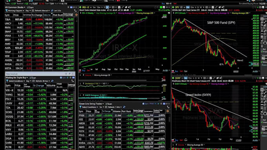Click the Buy button under the SPY chart

click(x=177, y=71)
